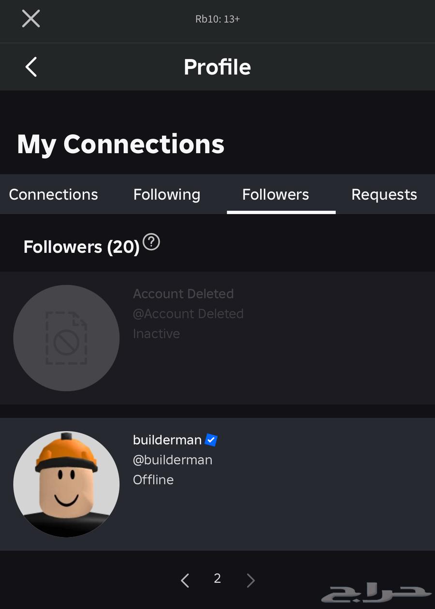Go back using the Profile back arrow

(x=31, y=67)
